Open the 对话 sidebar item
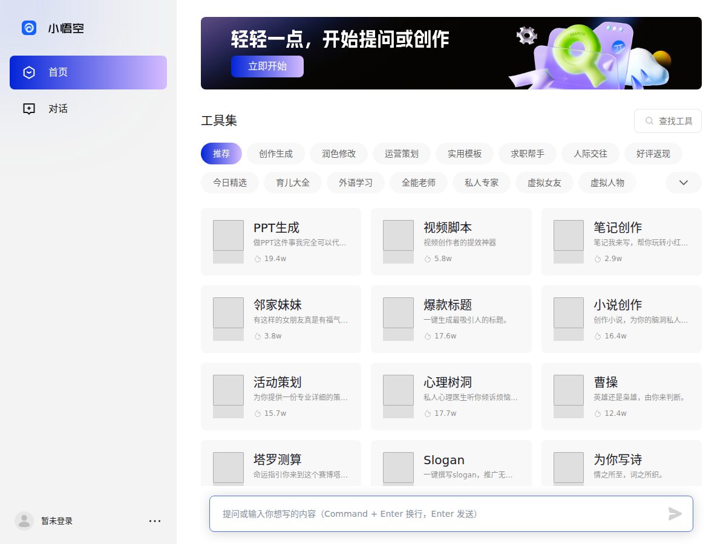 coord(88,109)
